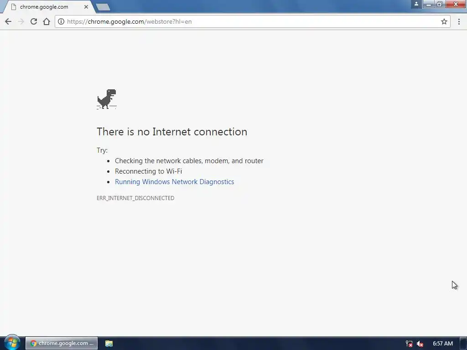467x350 pixels.
Task: Click the heading 'There is no Internet connection'
Action: (x=172, y=132)
